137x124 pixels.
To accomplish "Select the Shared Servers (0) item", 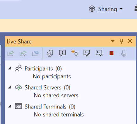I will click(47, 88).
